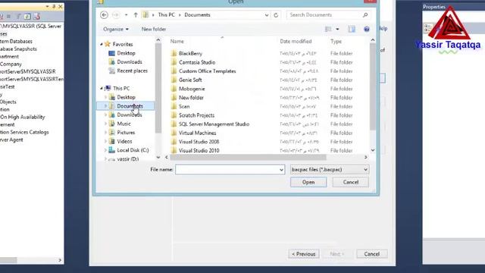Select Videos in navigation tree
This screenshot has height=273, width=485.
point(124,141)
